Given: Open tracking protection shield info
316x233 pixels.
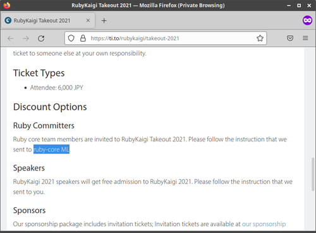Looking at the screenshot, I should tap(71, 38).
